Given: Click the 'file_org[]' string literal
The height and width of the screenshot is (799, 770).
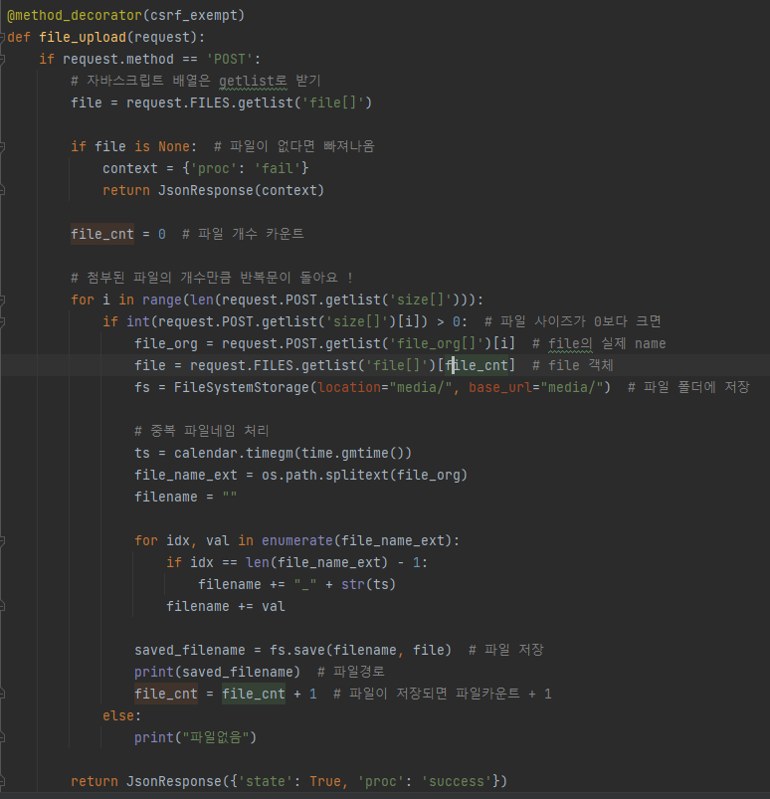Looking at the screenshot, I should (436, 343).
